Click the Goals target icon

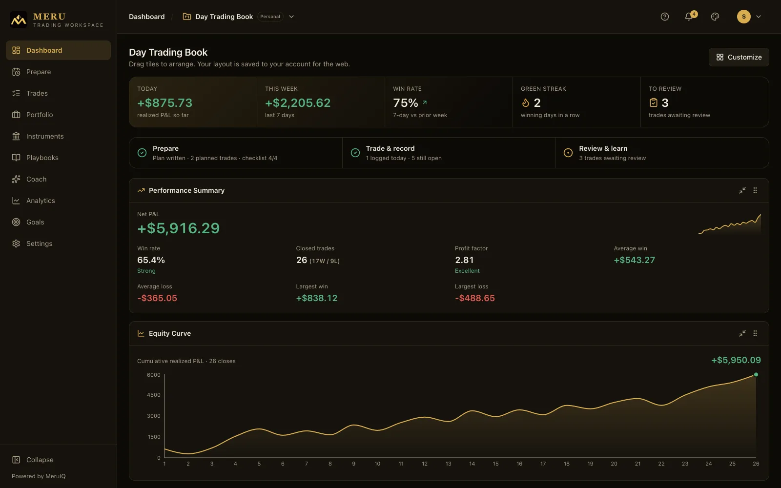(x=16, y=222)
